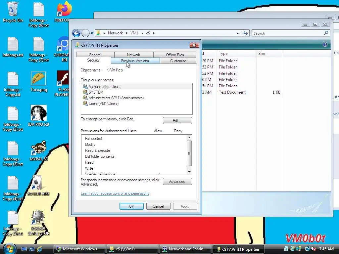Viewport: 339px width, 254px height.
Task: Switch to Network and Sharing taskbar button
Action: click(185, 249)
